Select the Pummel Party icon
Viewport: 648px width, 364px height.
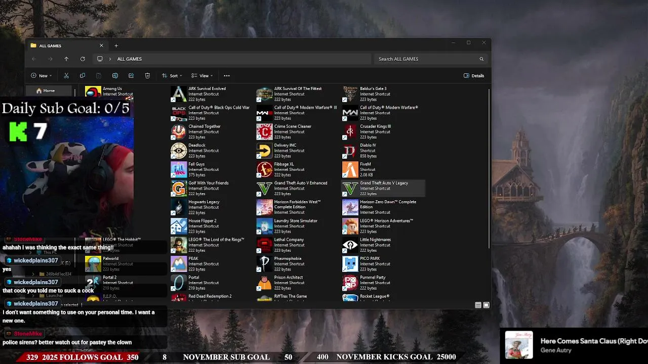[350, 283]
